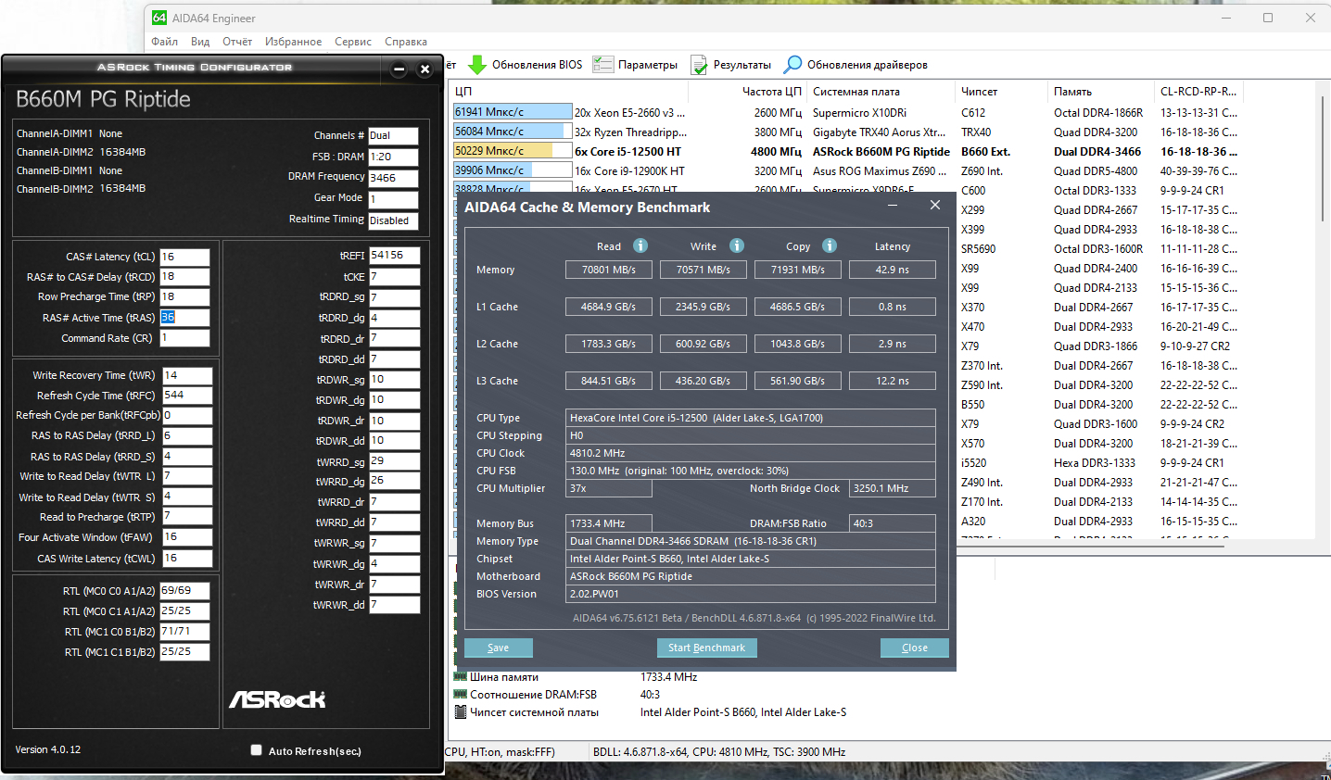Open the Сервис menu
This screenshot has width=1331, height=780.
point(352,42)
